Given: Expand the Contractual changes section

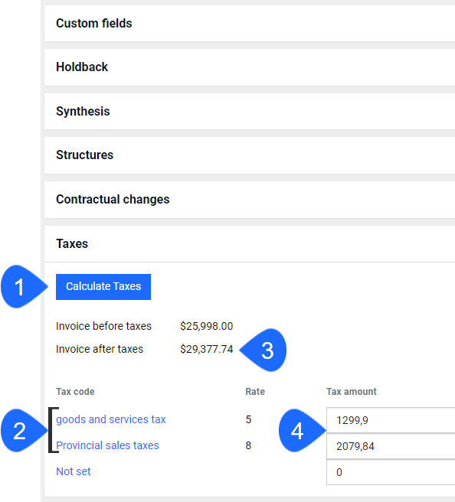Looking at the screenshot, I should point(250,200).
